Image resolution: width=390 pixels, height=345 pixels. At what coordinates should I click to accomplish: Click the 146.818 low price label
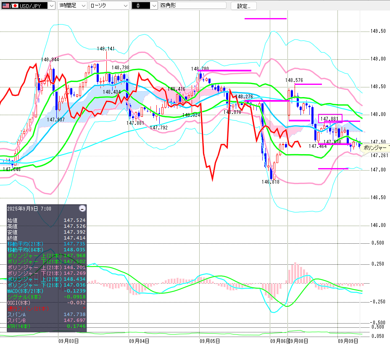coord(271,182)
